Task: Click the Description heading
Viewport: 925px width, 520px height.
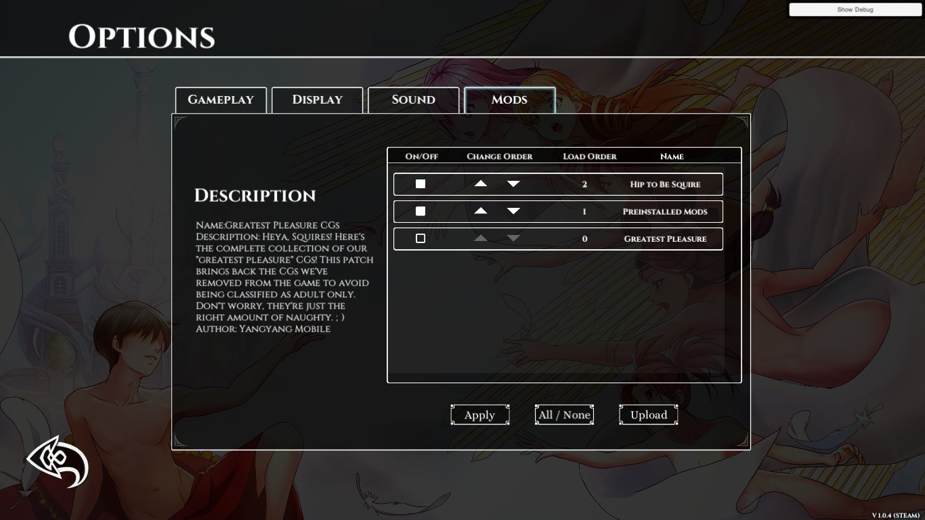Action: point(255,196)
